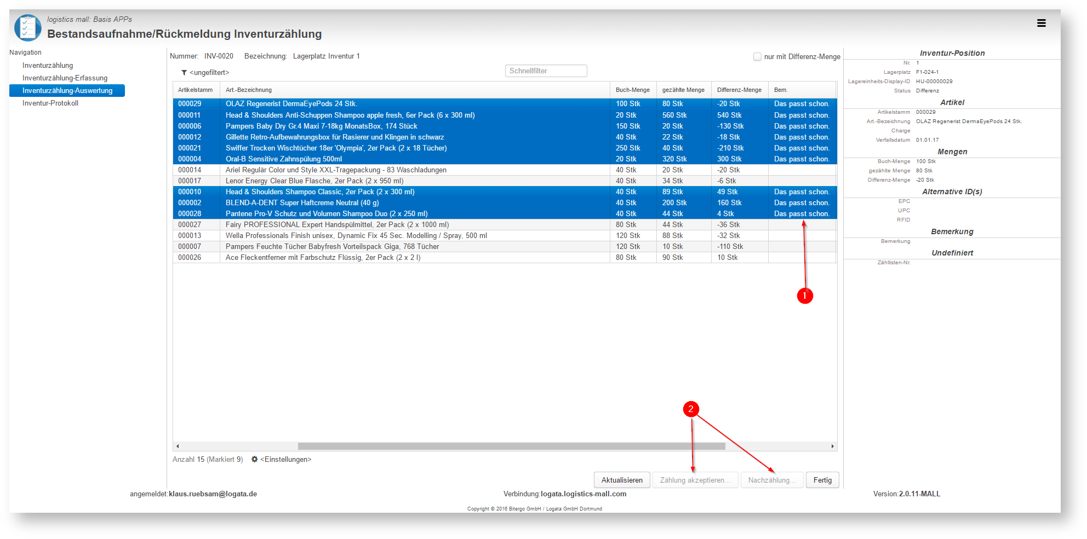Screen dimensions: 1087x539
Task: Open the <ungefiltert> filter dropdown
Action: 209,73
